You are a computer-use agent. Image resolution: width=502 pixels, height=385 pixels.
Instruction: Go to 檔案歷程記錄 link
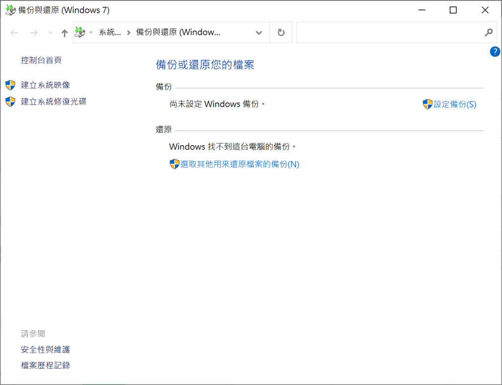click(x=46, y=365)
